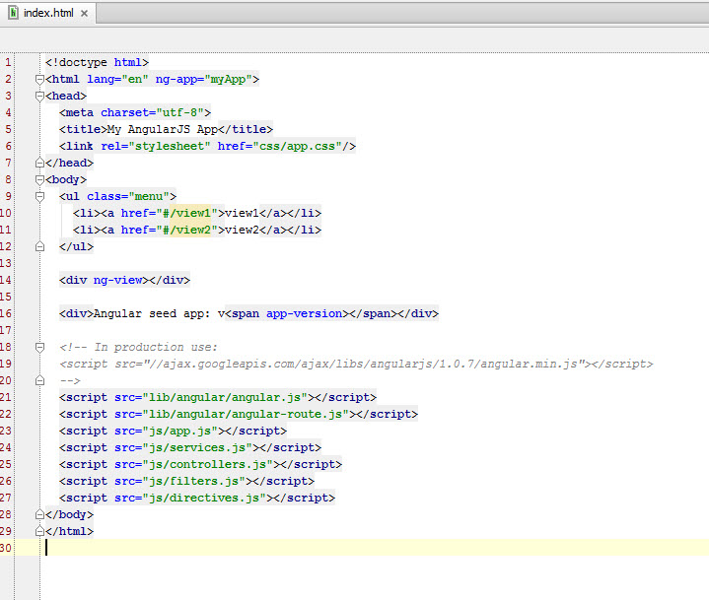Click the js/filters.js script source
This screenshot has width=709, height=600.
click(x=193, y=481)
